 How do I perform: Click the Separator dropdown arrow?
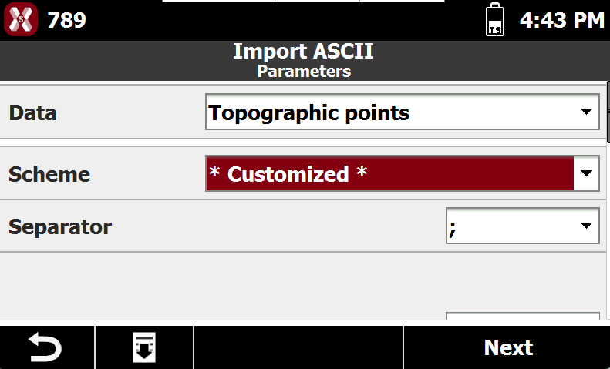(x=586, y=226)
